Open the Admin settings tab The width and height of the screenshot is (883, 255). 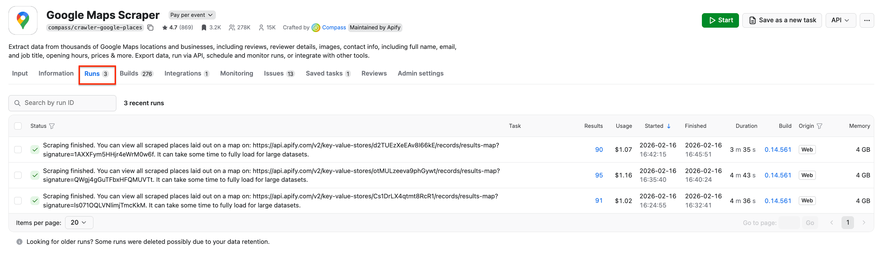pyautogui.click(x=421, y=73)
